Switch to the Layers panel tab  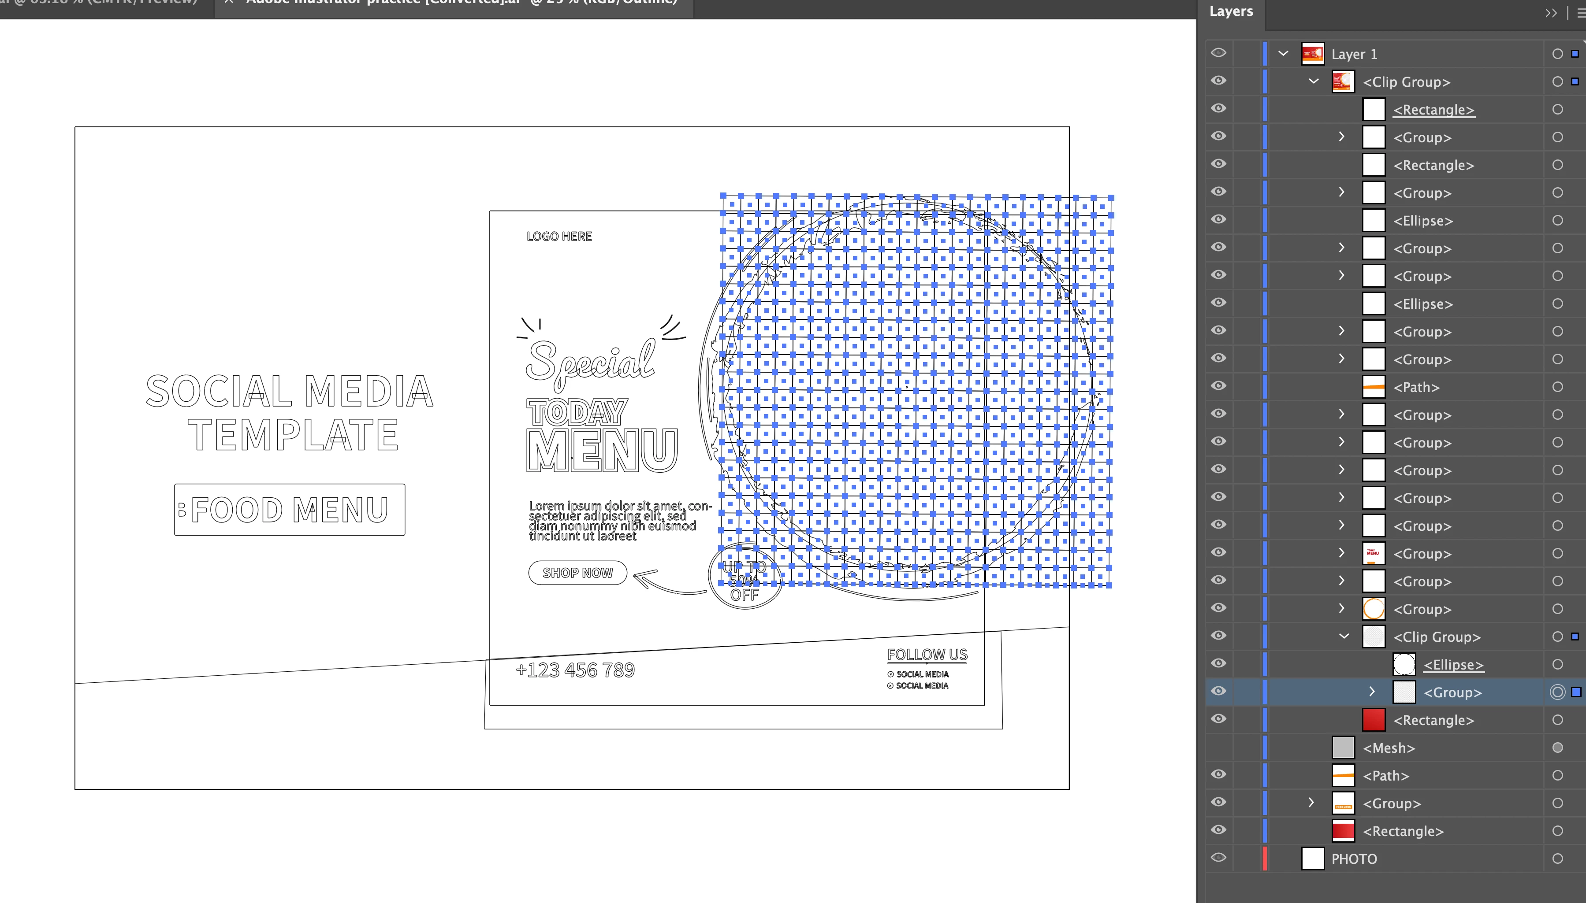pyautogui.click(x=1231, y=12)
